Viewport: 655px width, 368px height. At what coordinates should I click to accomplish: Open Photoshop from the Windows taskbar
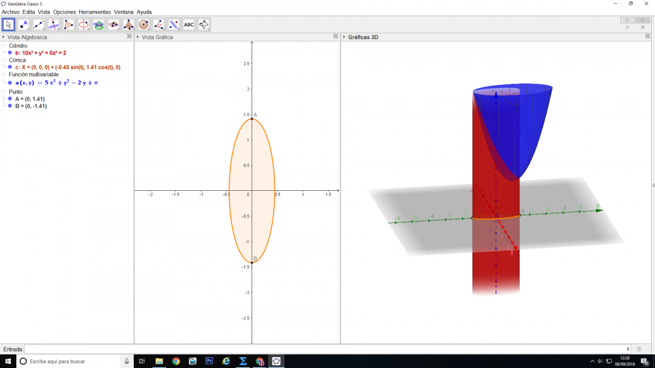pos(209,361)
